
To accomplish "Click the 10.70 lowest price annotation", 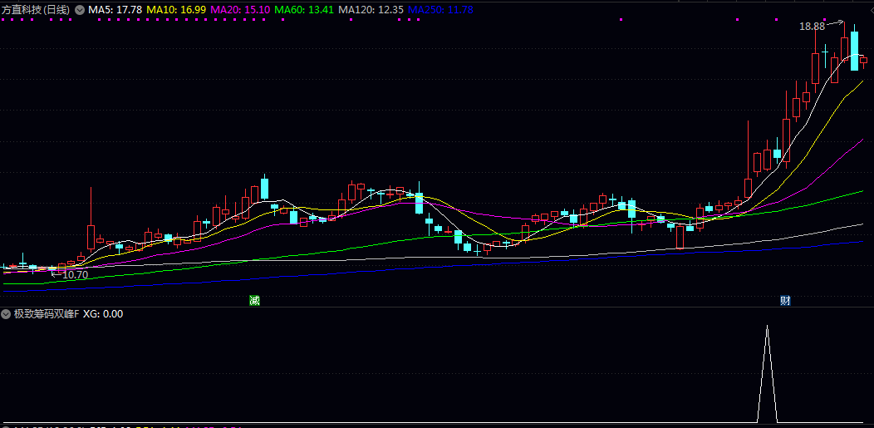I will click(x=75, y=274).
